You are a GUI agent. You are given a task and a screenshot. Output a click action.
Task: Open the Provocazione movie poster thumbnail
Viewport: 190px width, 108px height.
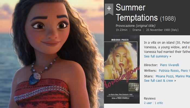pos(122,70)
